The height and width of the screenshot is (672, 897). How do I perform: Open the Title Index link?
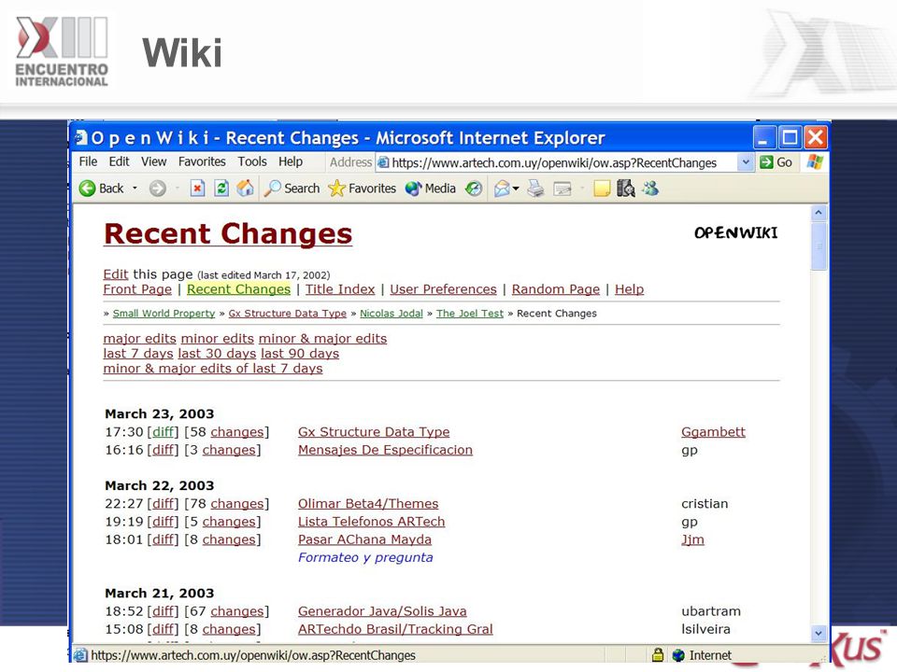pyautogui.click(x=340, y=289)
